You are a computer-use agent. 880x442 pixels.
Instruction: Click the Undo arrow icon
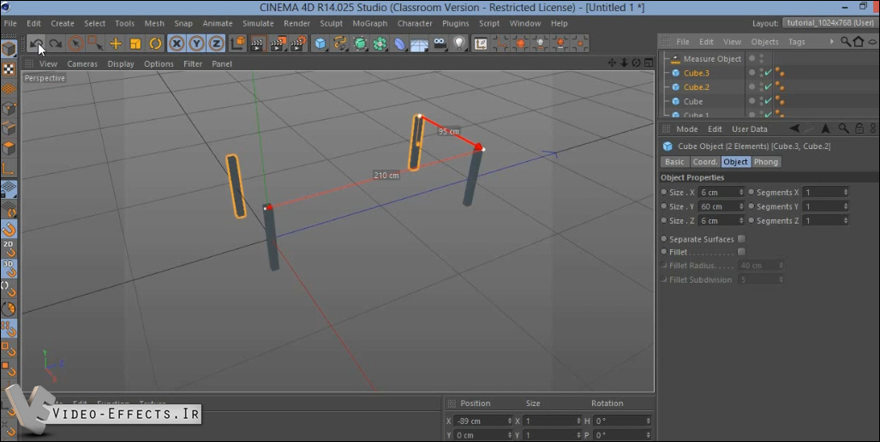pos(36,43)
